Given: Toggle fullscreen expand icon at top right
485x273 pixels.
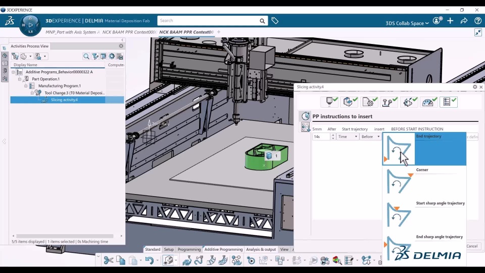Looking at the screenshot, I should coord(478,32).
